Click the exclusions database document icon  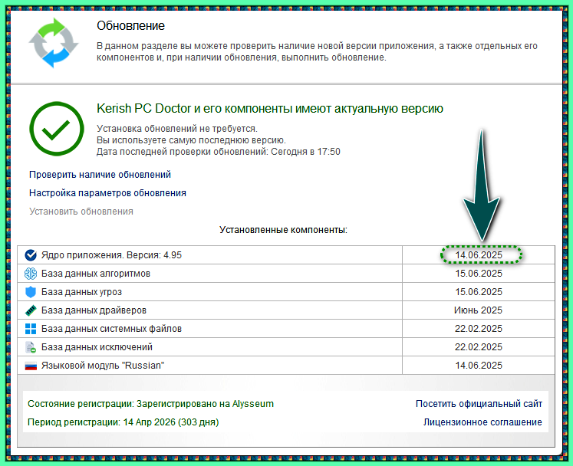click(31, 347)
